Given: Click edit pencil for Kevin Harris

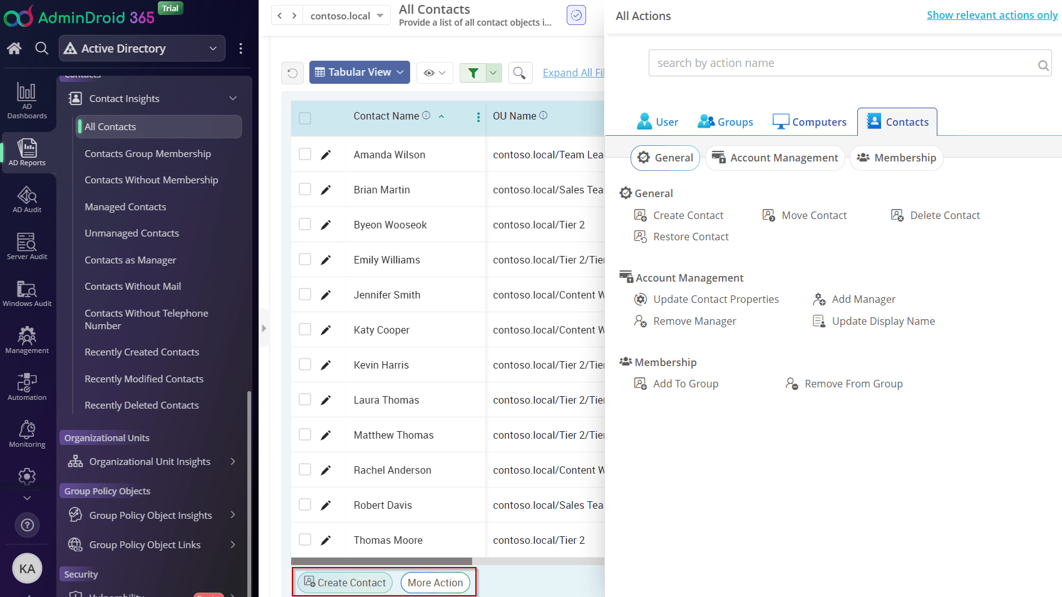Looking at the screenshot, I should [x=326, y=365].
